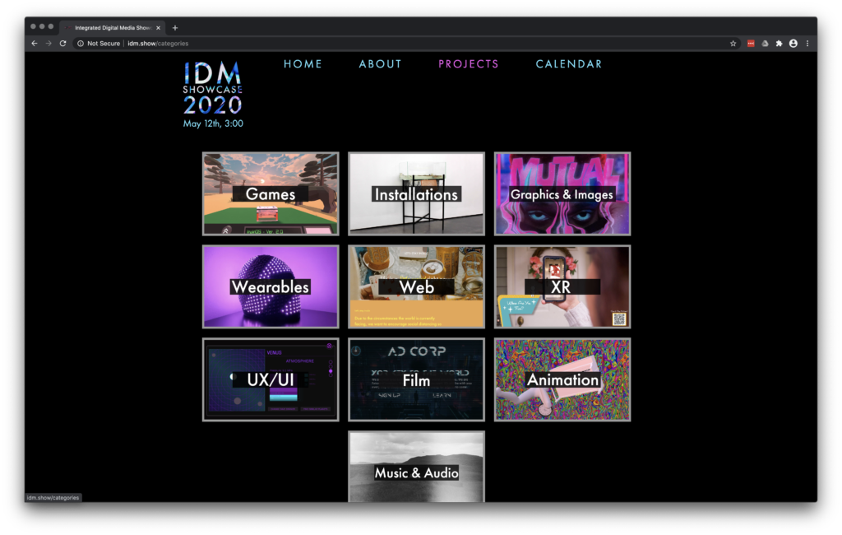Image resolution: width=842 pixels, height=535 pixels.
Task: Reload the page with the refresh icon
Action: pyautogui.click(x=62, y=44)
